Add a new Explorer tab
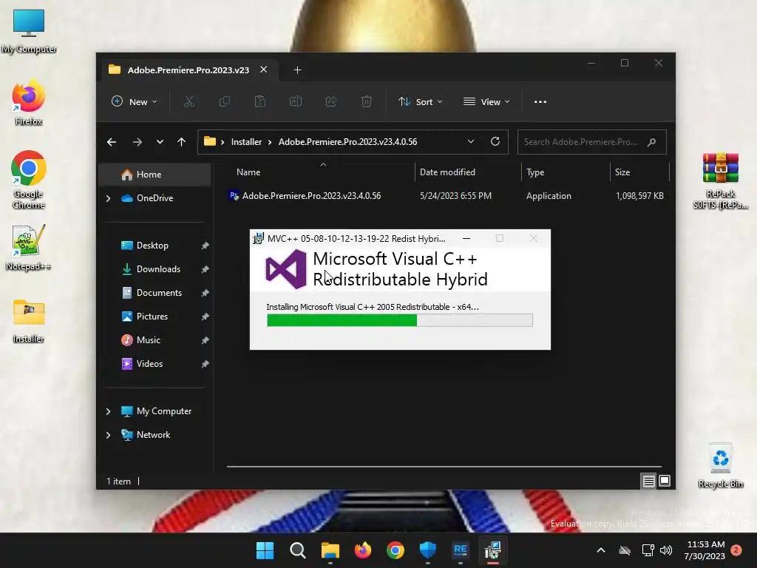This screenshot has width=757, height=568. tap(297, 70)
